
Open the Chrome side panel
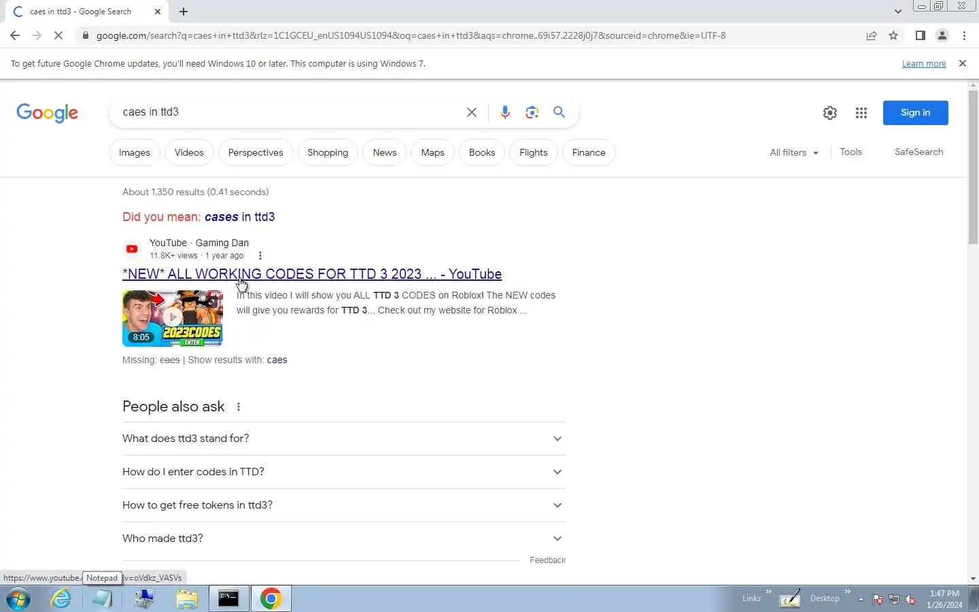click(x=920, y=35)
